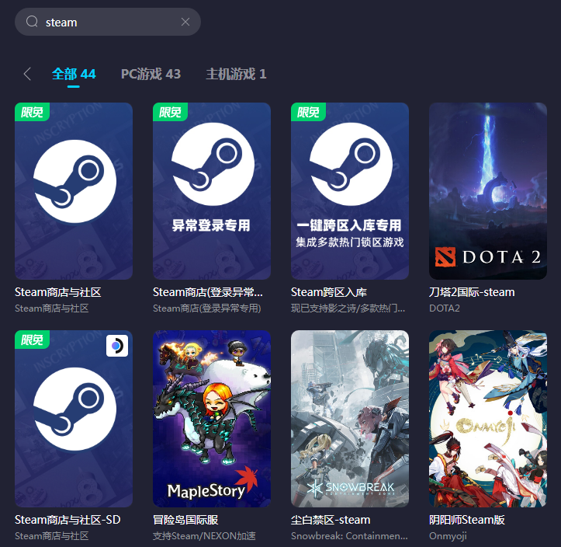This screenshot has height=547, width=561.
Task: Click the title 刀塔2国际-steam
Action: (472, 292)
